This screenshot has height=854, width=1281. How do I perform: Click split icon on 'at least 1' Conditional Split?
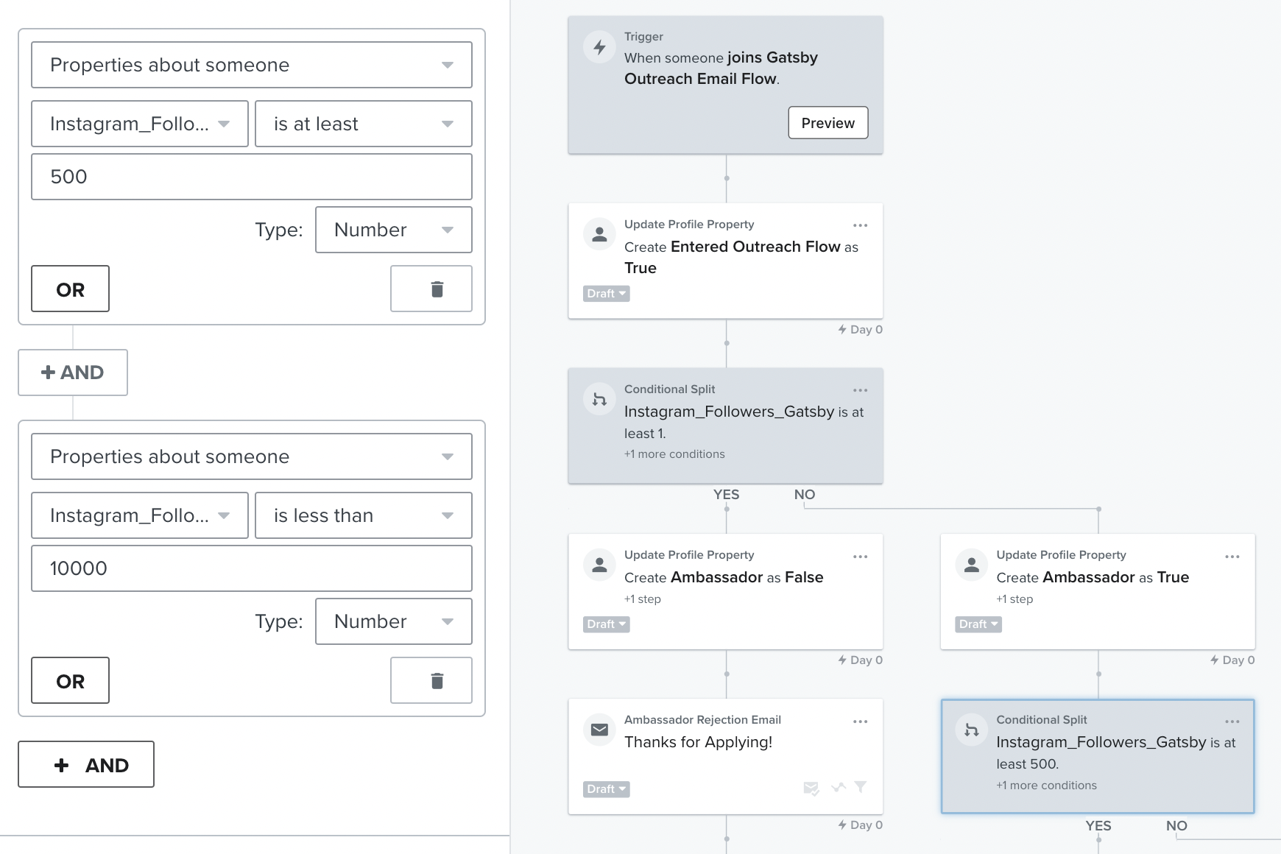pyautogui.click(x=599, y=400)
